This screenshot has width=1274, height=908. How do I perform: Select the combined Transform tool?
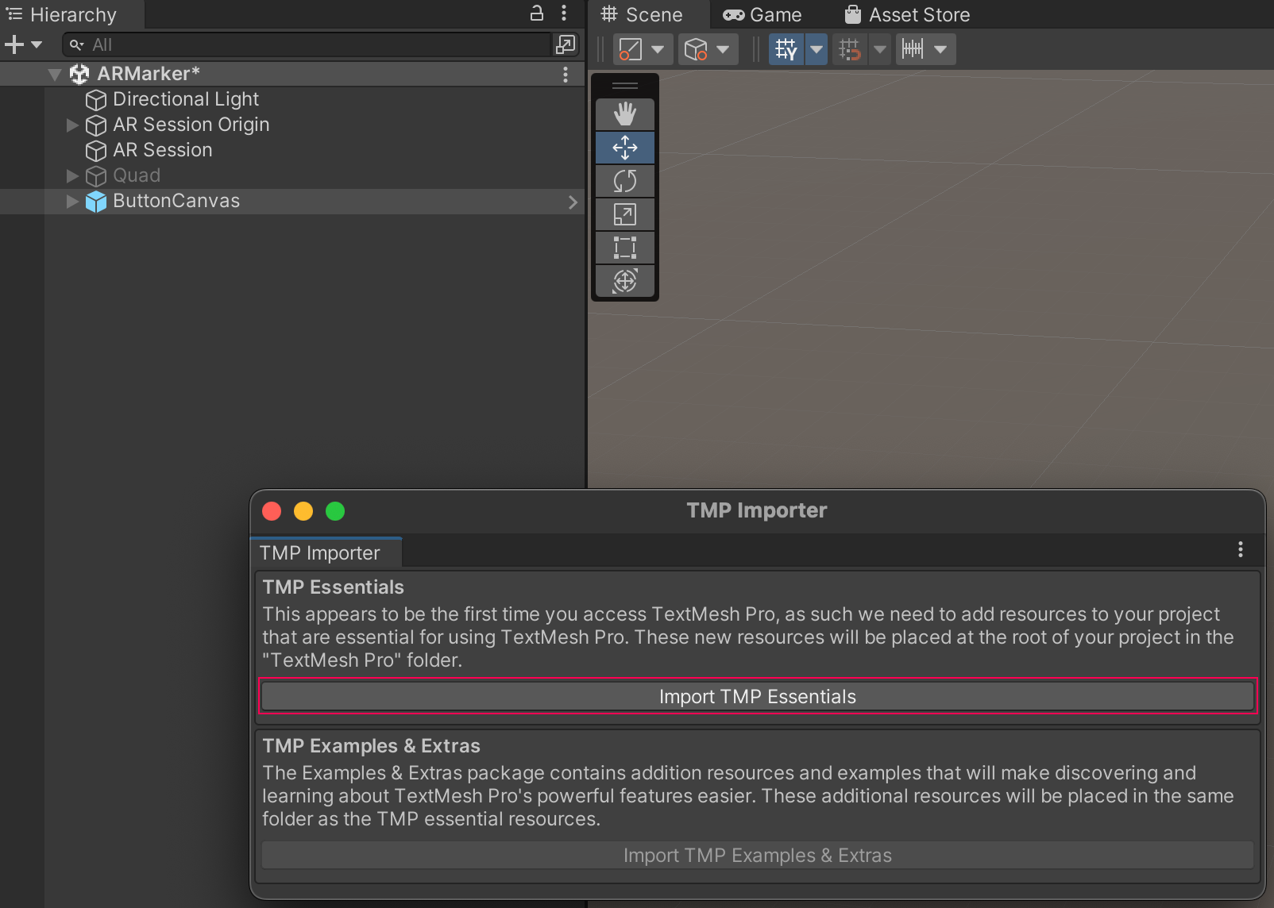click(x=625, y=281)
